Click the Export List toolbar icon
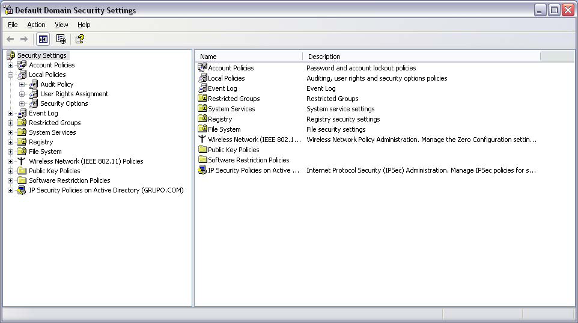Screen dimensions: 578x323 pyautogui.click(x=61, y=39)
